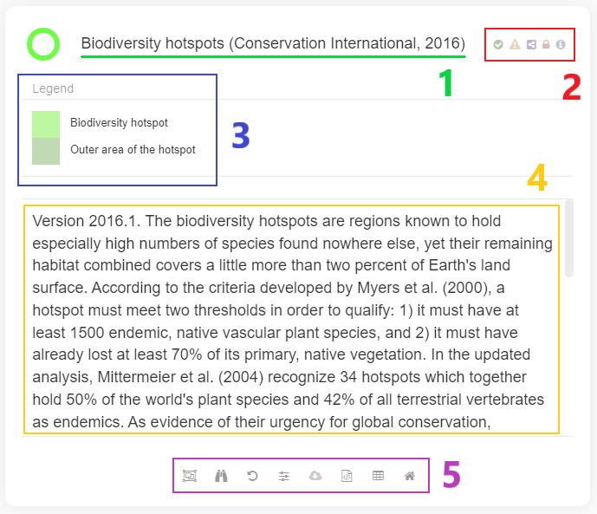The width and height of the screenshot is (597, 514).
Task: Click the warning triangle icon
Action: [514, 44]
